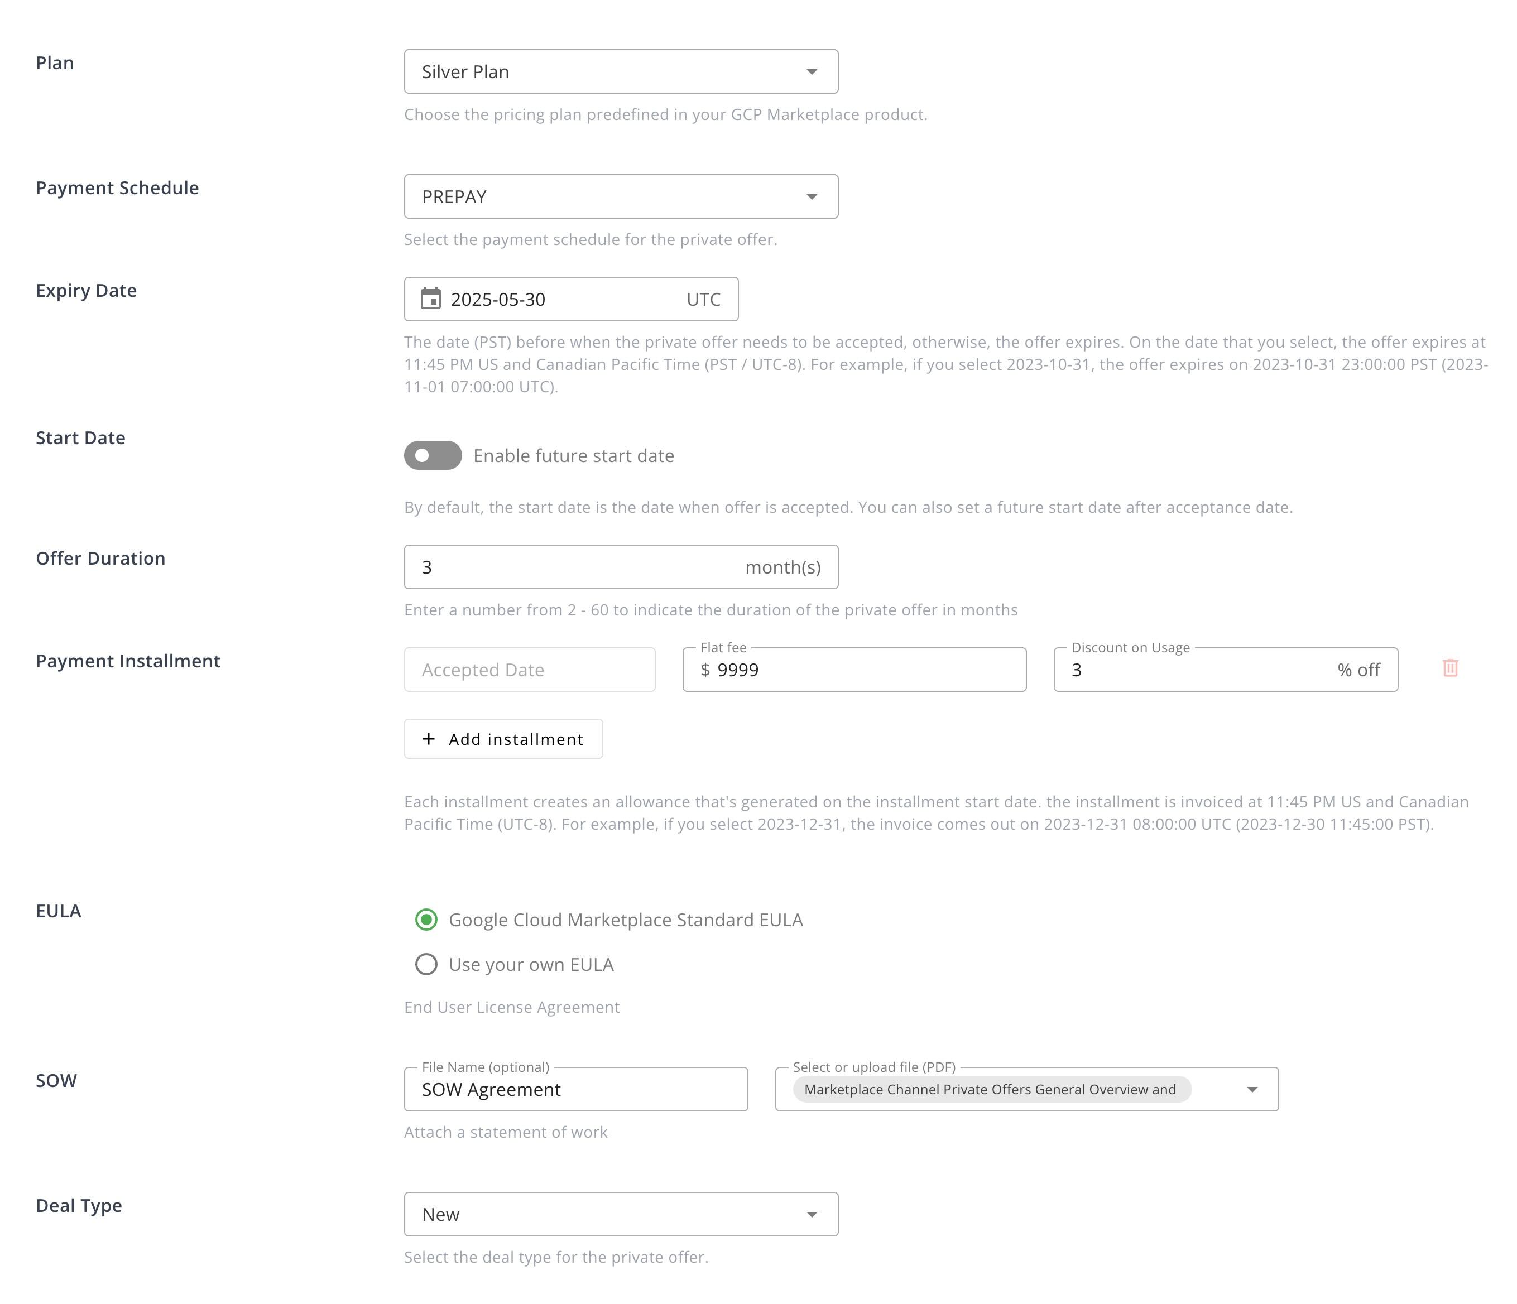The height and width of the screenshot is (1304, 1517).
Task: Click the plus icon for Add installment
Action: pyautogui.click(x=429, y=739)
